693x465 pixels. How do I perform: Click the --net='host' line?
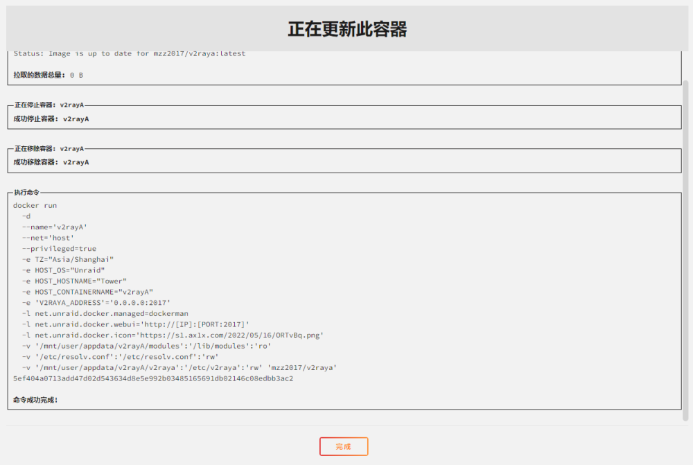[49, 238]
